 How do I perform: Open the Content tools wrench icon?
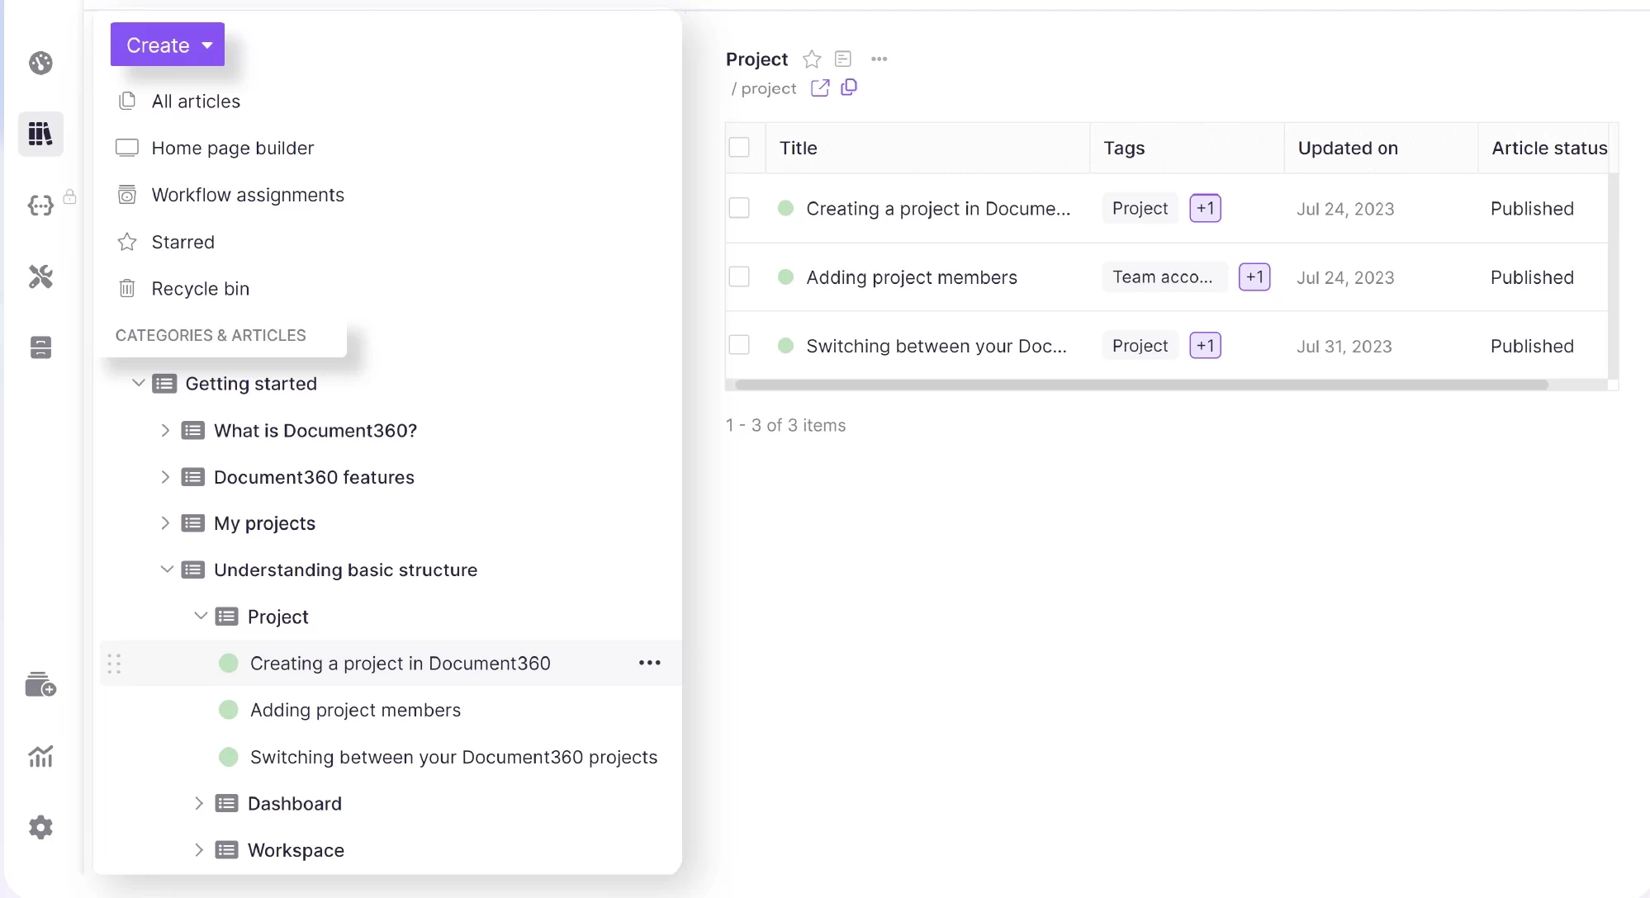click(40, 276)
